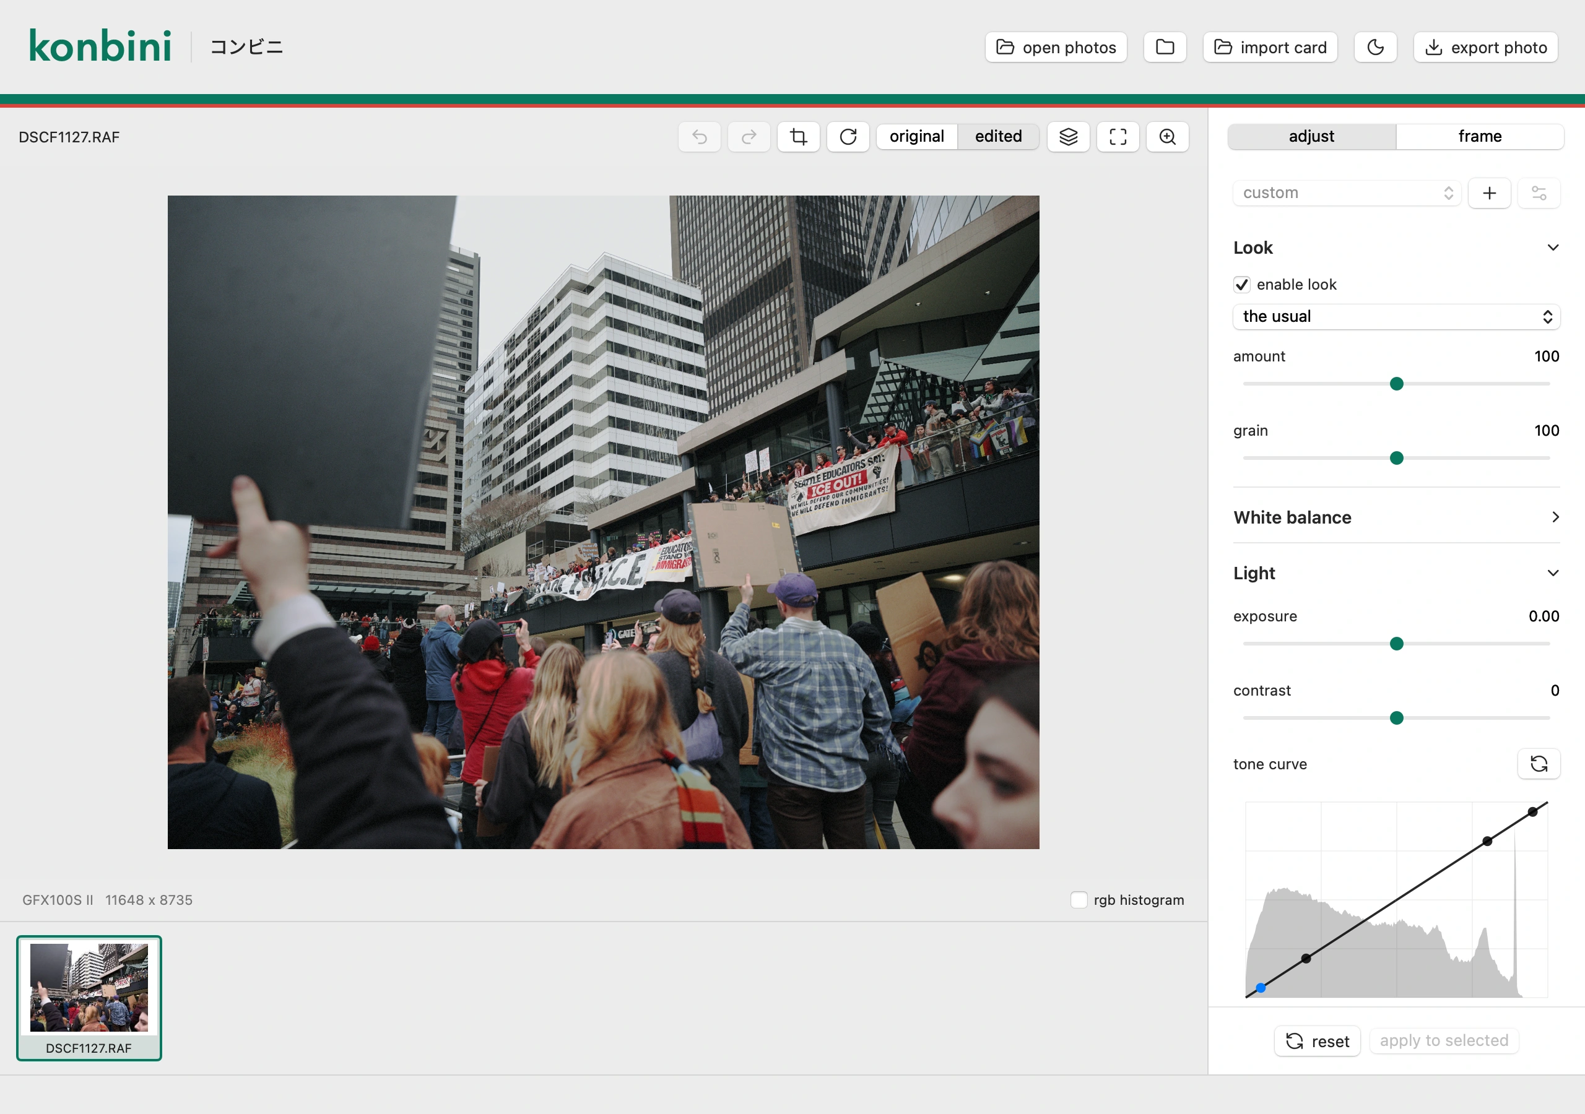The image size is (1585, 1114).
Task: Click the main photo preview
Action: 603,522
